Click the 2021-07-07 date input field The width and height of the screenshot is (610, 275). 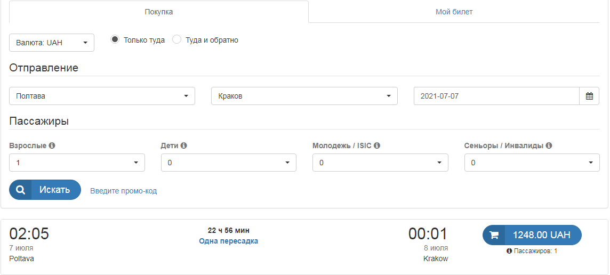[x=496, y=96]
